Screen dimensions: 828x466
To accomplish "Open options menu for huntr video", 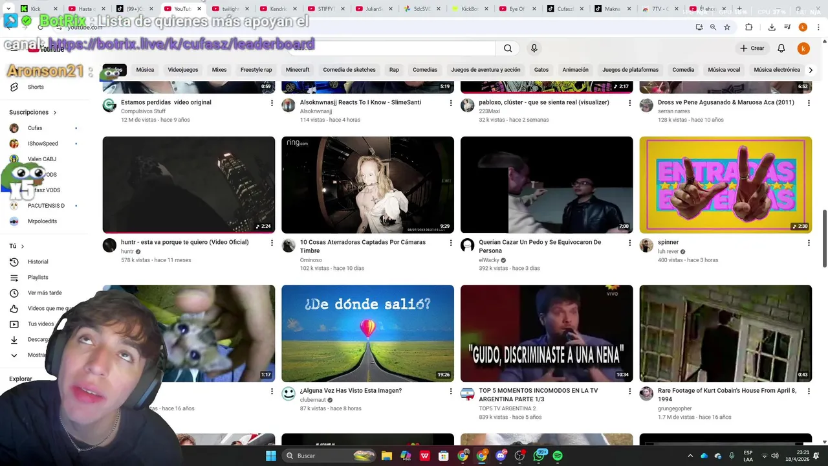I will pos(272,243).
